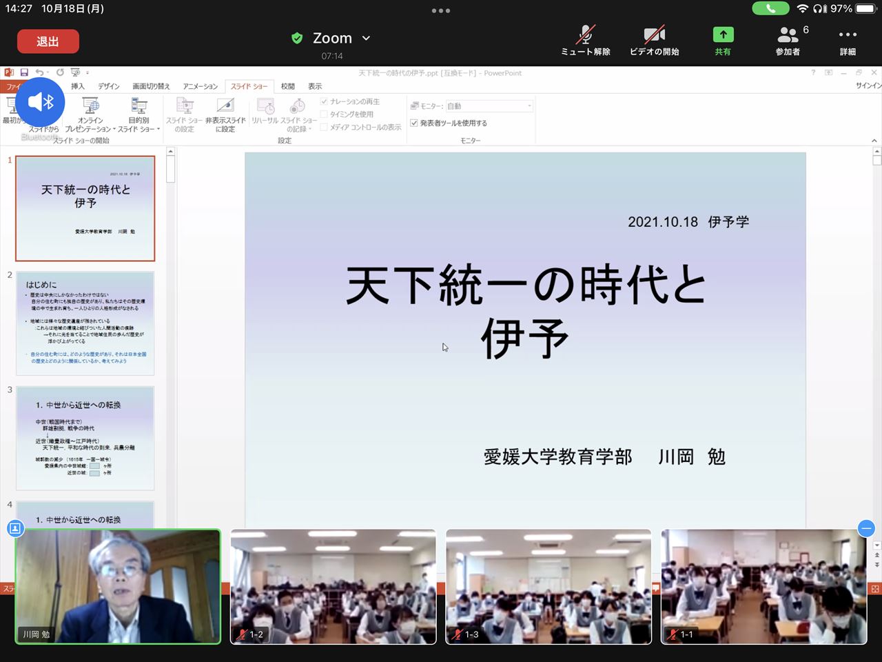Click the date text 2021.10.18 伊予学

(x=688, y=222)
